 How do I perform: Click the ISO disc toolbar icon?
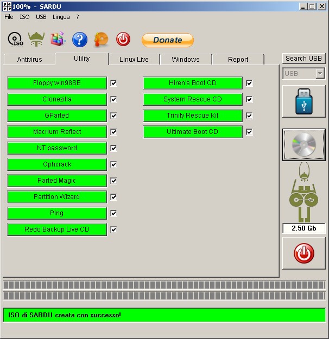coord(15,40)
